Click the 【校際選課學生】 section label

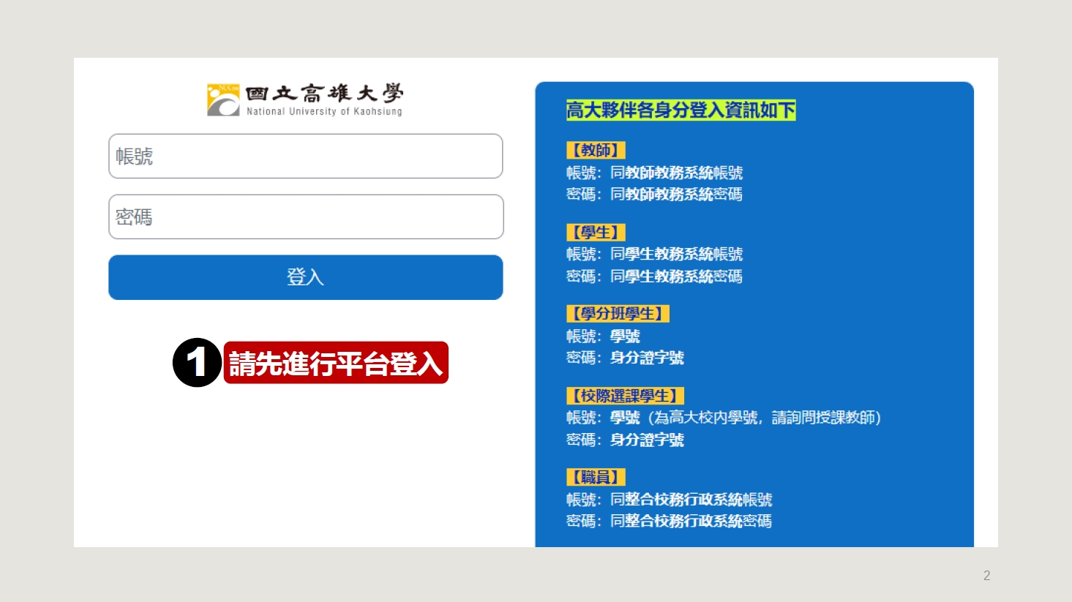point(625,396)
